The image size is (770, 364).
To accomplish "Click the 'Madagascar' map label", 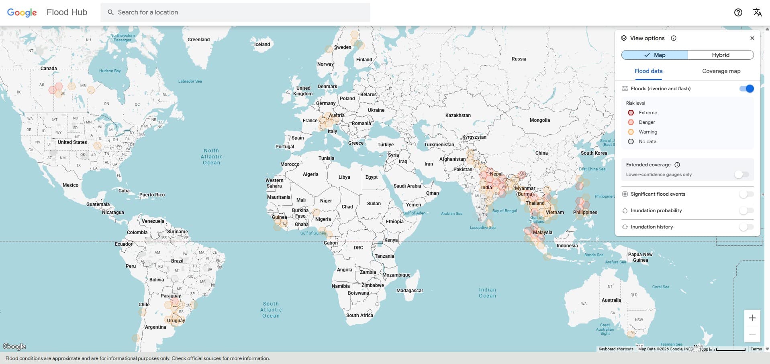I will point(410,291).
